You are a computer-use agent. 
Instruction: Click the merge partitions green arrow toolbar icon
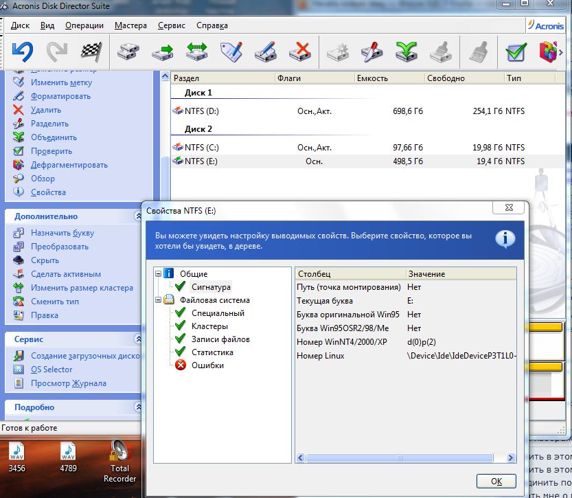coord(406,52)
